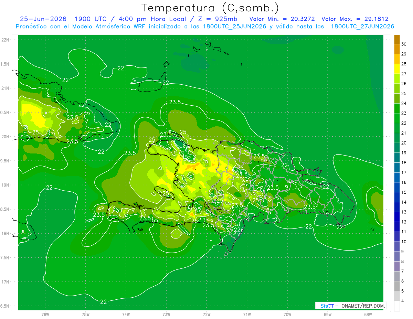Click the latitude axis label "21N"
This screenshot has width=413, height=319.
(6, 88)
